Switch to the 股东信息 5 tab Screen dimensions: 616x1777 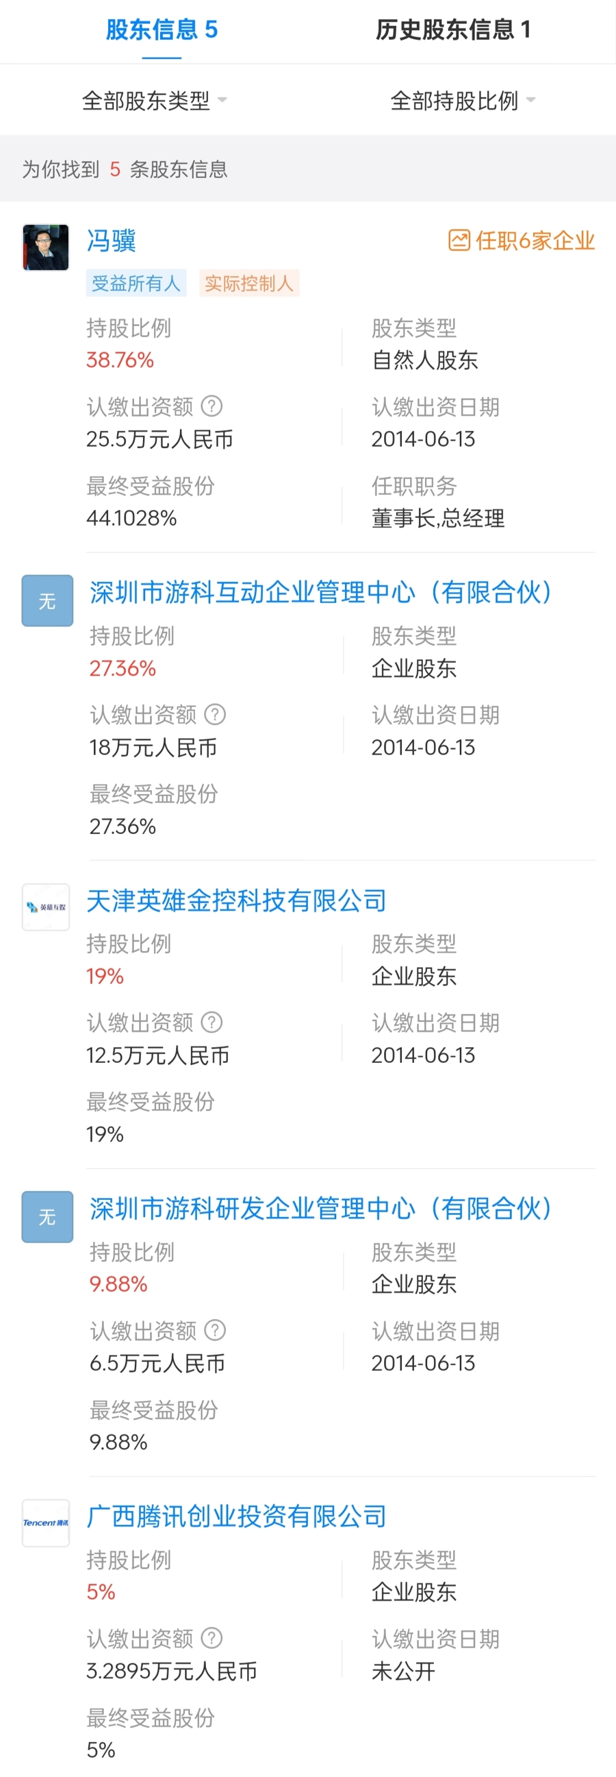click(162, 29)
